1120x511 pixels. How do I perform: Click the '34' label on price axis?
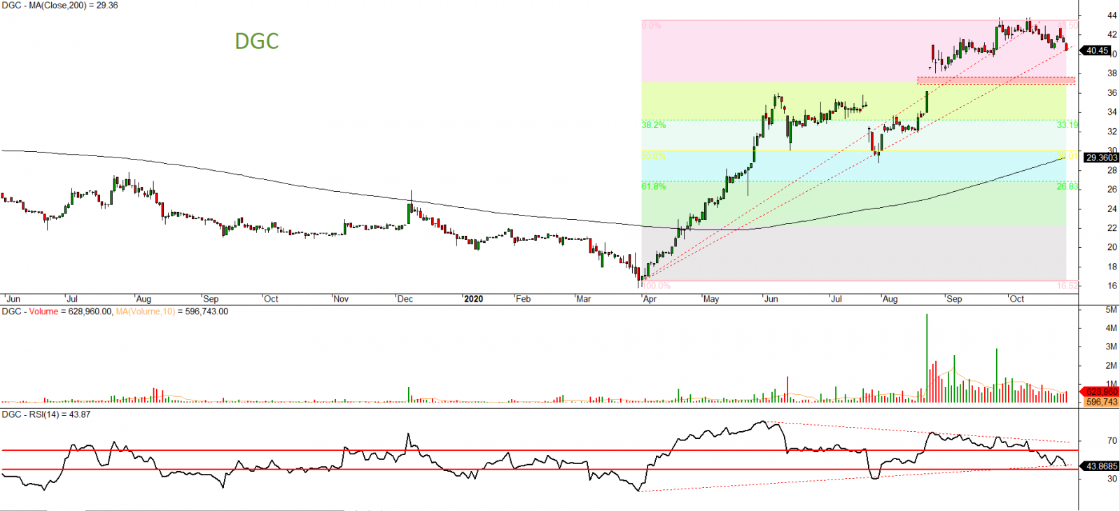[x=1112, y=112]
